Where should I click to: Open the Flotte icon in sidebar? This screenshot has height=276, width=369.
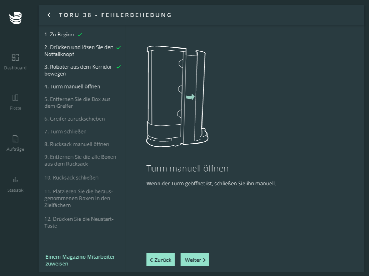point(15,97)
